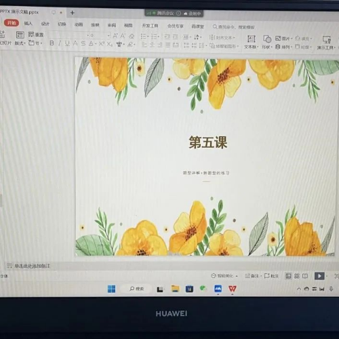Switch to reading view book icon
The width and height of the screenshot is (339, 339).
pos(305,276)
